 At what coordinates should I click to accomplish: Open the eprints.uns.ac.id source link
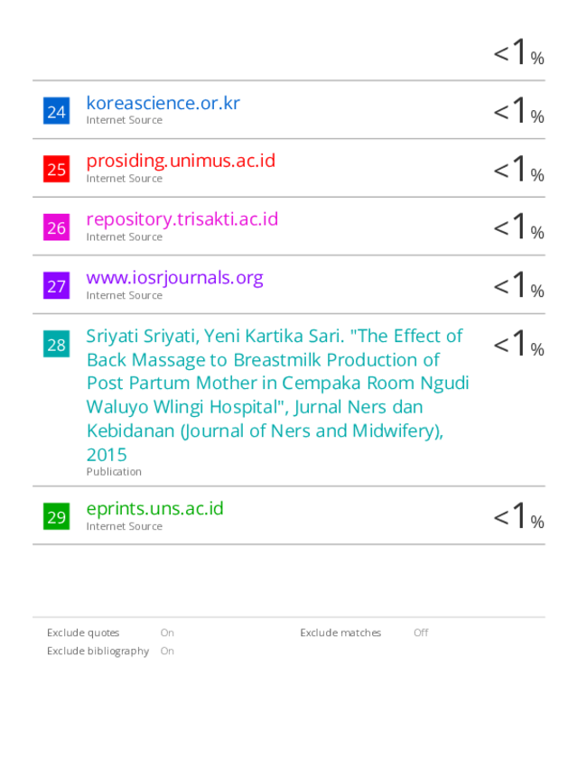(154, 508)
